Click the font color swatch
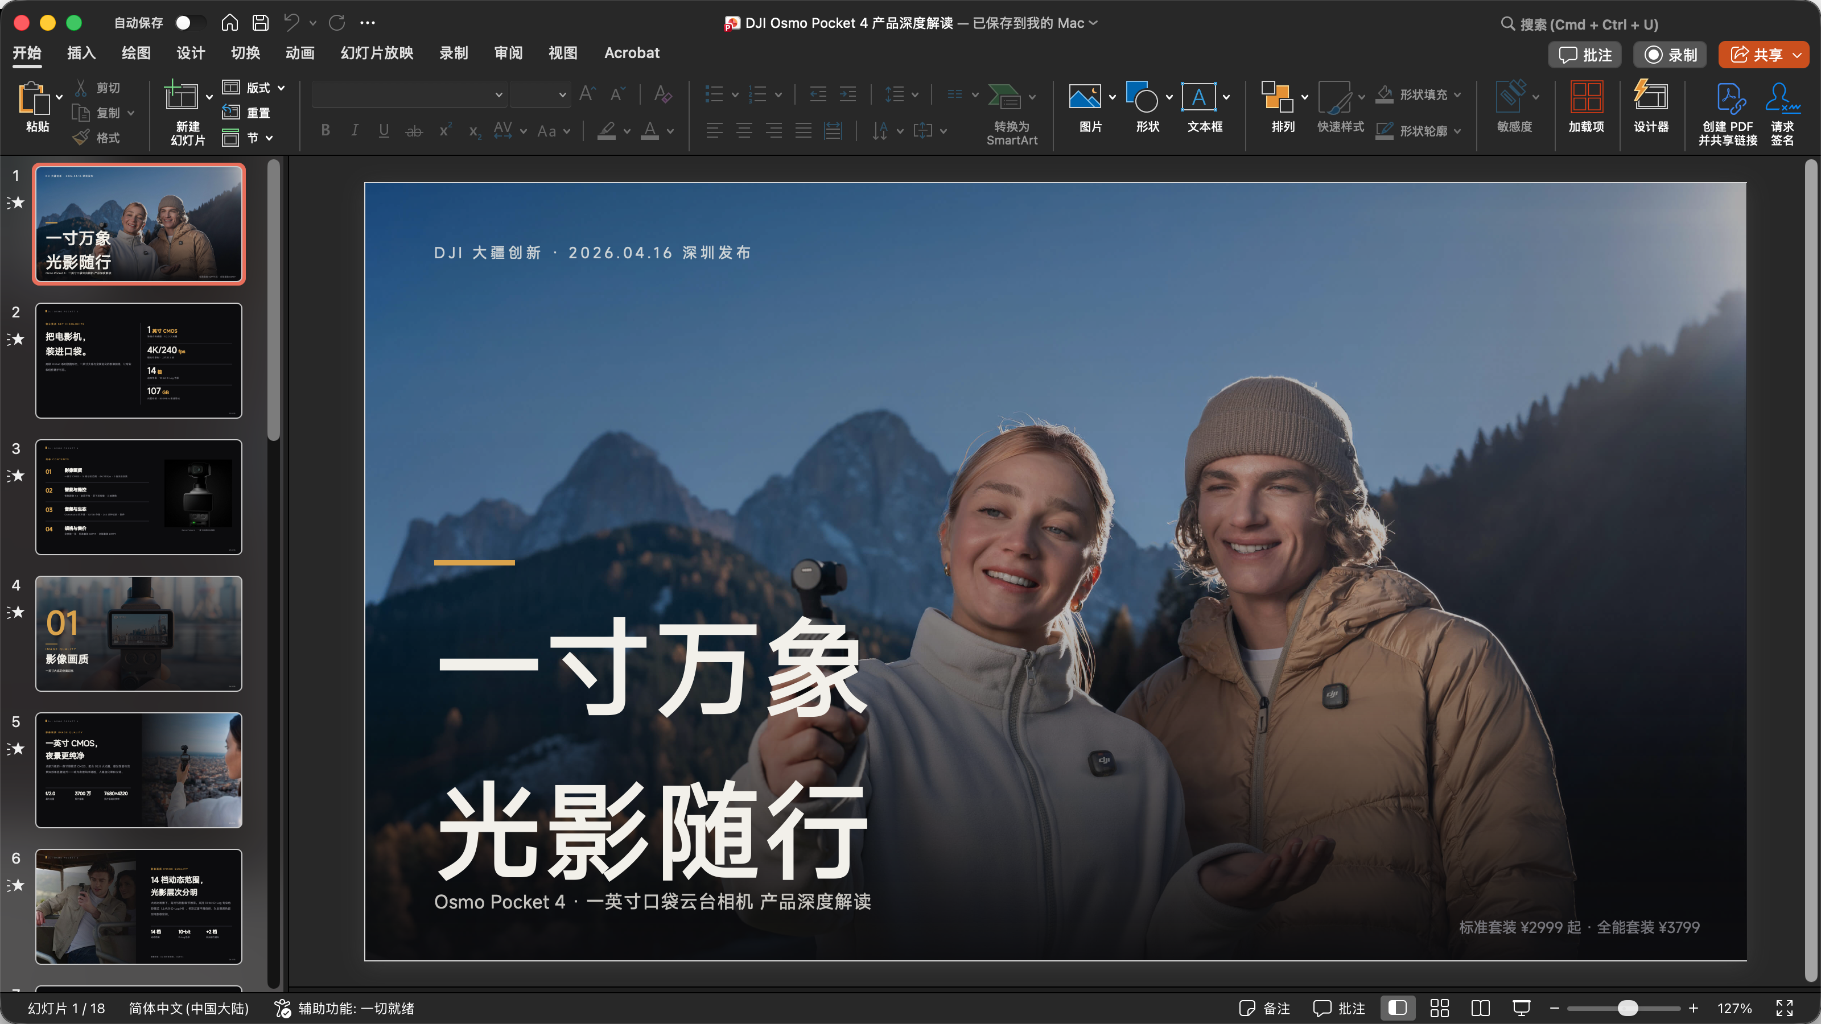This screenshot has width=1821, height=1024. [650, 131]
